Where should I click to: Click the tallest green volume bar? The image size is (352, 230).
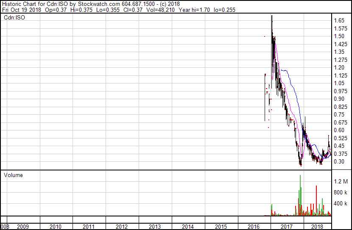click(300, 195)
